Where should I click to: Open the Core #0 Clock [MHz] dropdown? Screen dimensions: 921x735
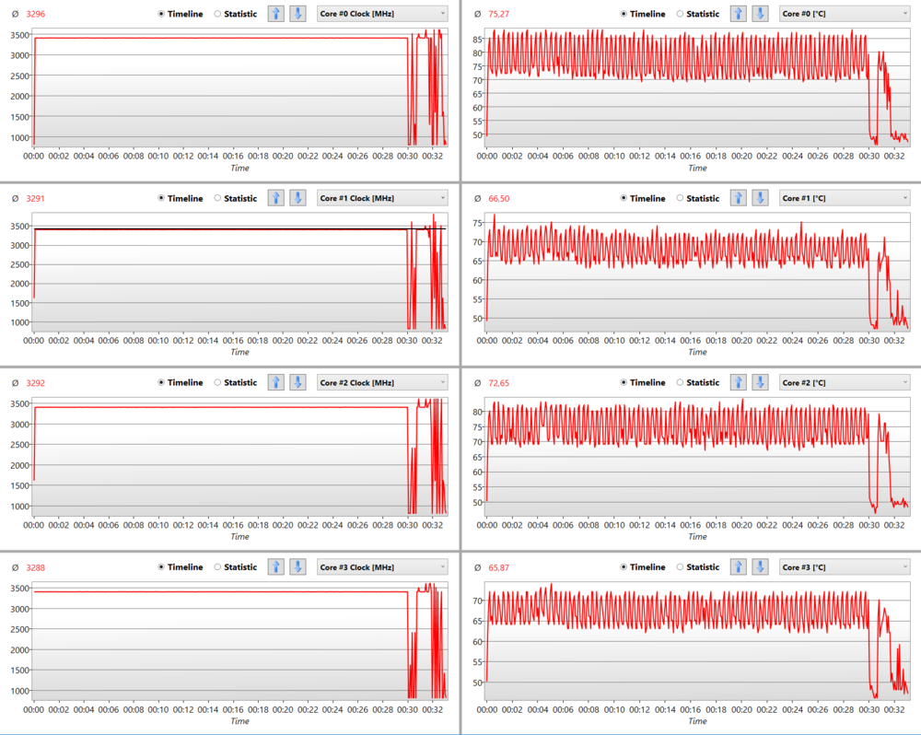[x=382, y=14]
